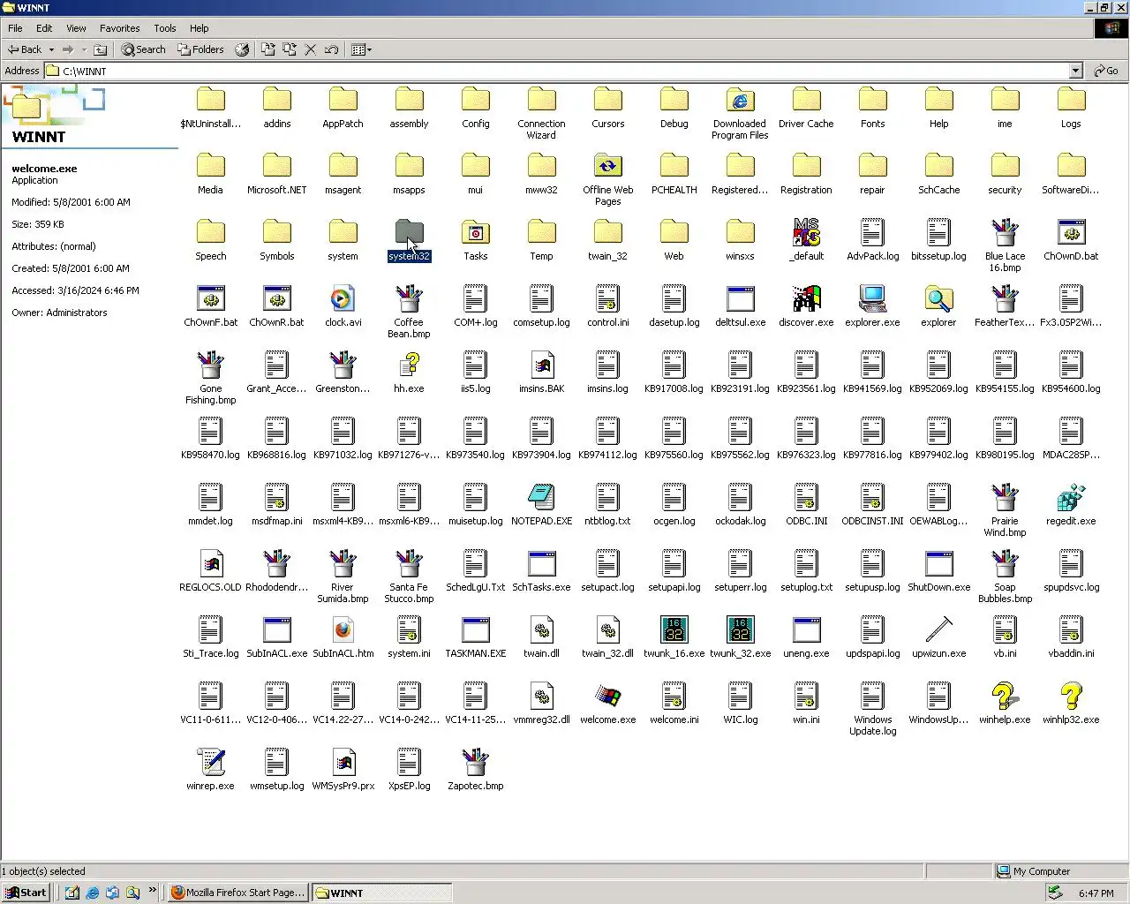Go up one folder level
1130x904 pixels.
click(x=101, y=49)
